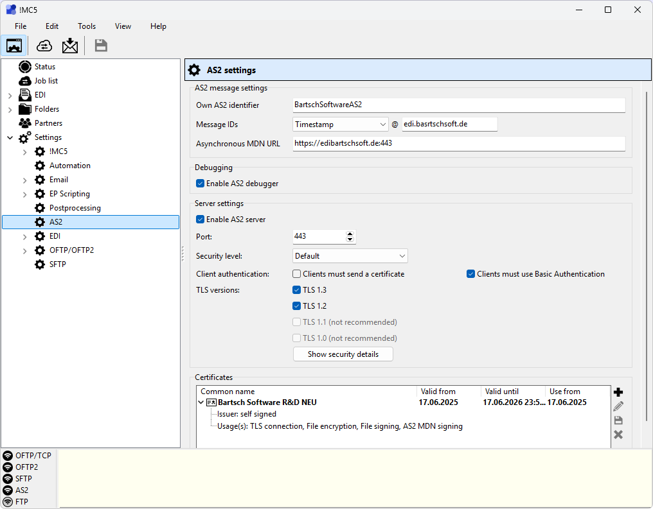Uncheck the TLS 1.3 checkbox
653x509 pixels.
coord(297,290)
